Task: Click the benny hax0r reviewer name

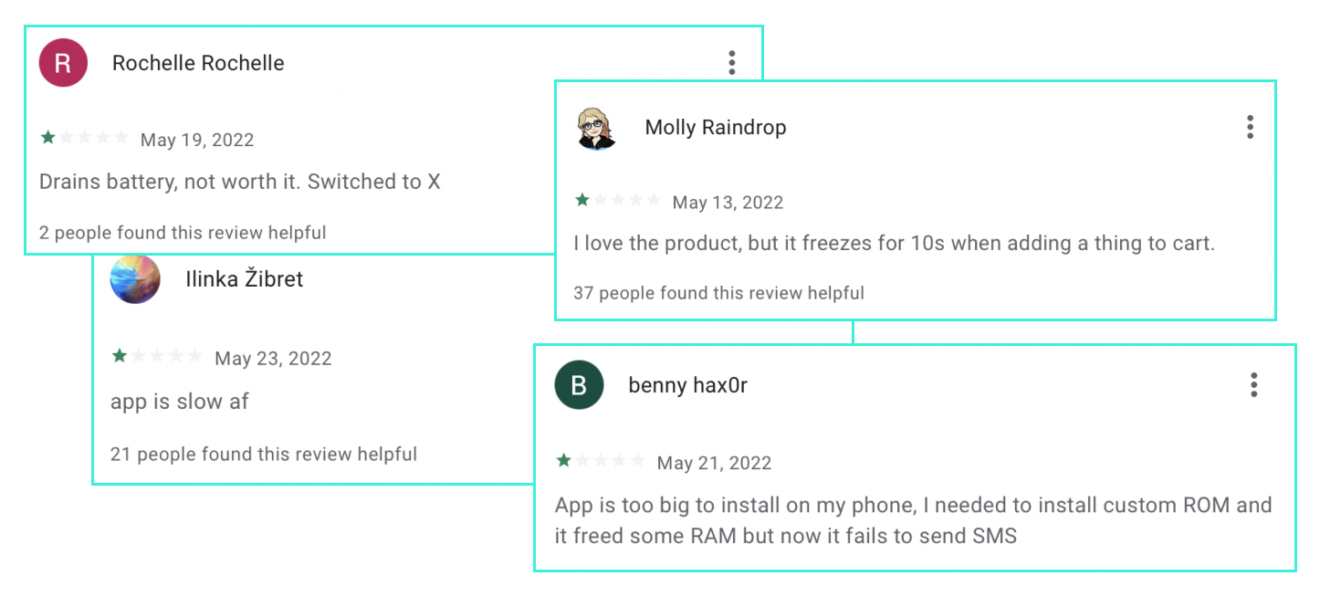Action: pos(687,385)
